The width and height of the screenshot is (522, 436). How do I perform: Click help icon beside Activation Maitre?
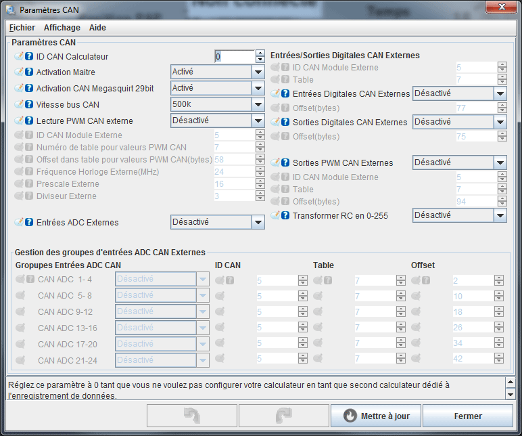click(x=29, y=72)
